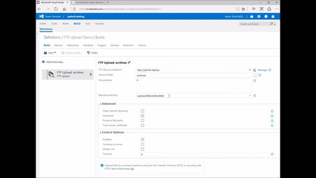Open the browser Hub icon
The height and width of the screenshot is (178, 316).
coord(254,9)
